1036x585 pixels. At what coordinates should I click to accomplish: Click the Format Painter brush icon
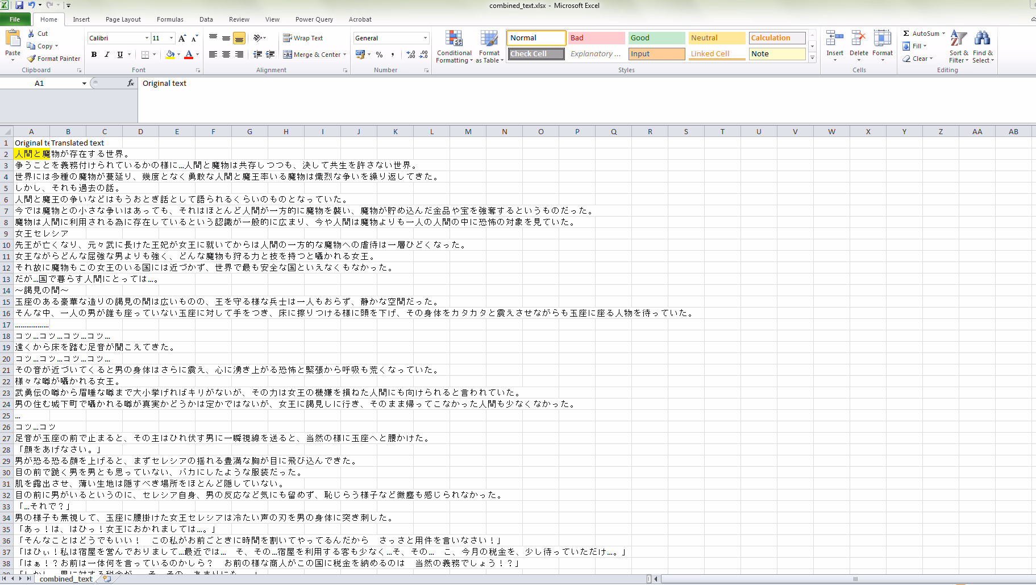click(x=32, y=59)
